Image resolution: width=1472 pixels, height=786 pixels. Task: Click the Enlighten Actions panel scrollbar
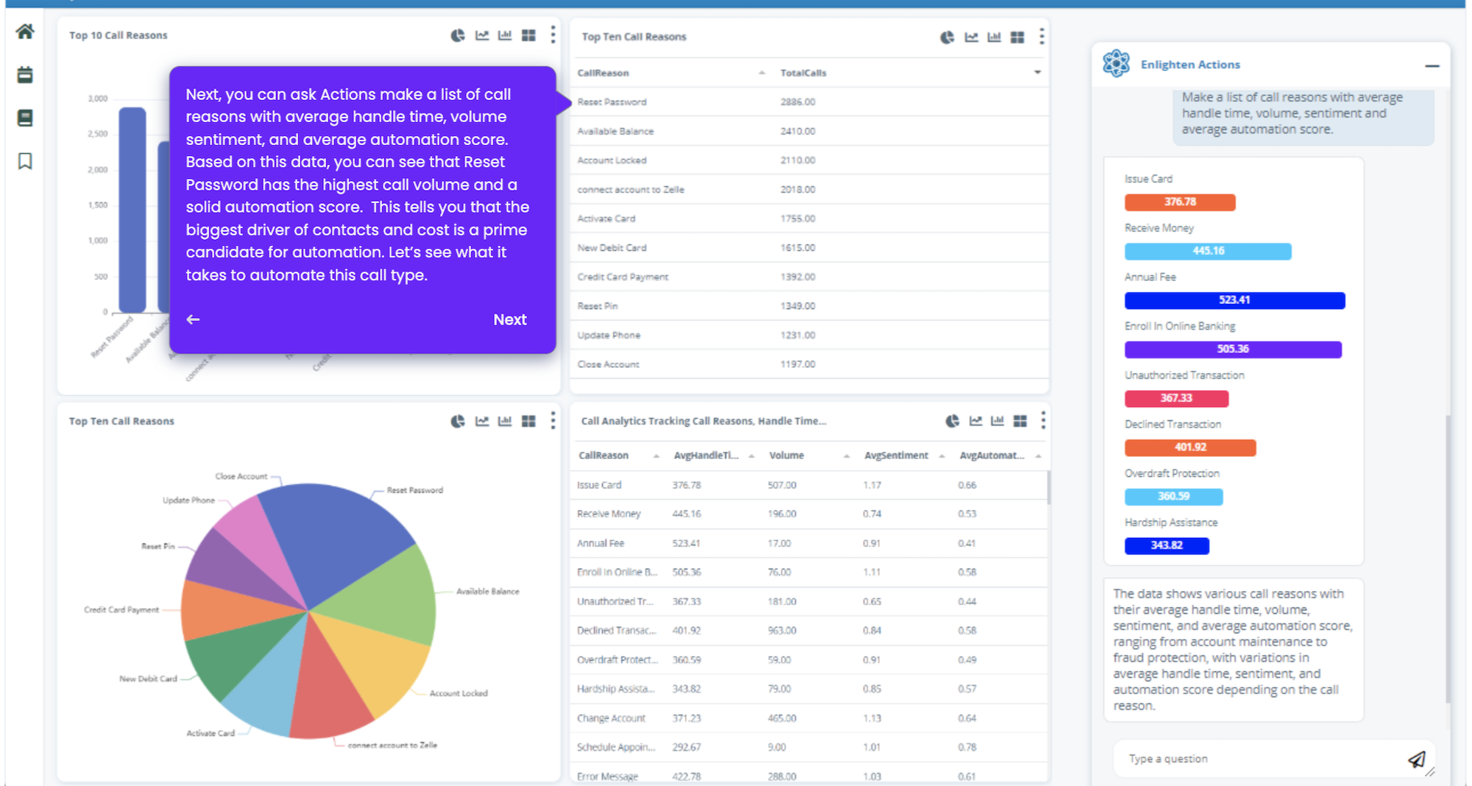coord(1448,559)
